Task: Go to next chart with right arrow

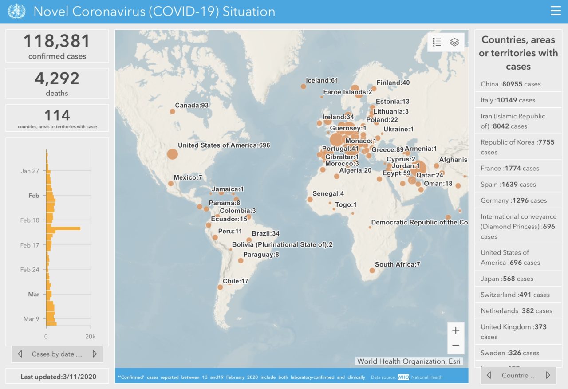Action: [x=95, y=354]
